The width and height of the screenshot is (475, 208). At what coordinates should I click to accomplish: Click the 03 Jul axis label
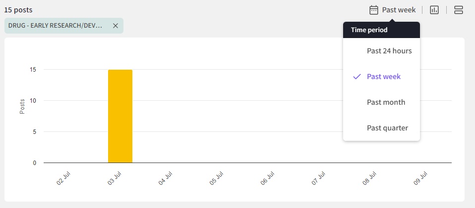tap(114, 178)
